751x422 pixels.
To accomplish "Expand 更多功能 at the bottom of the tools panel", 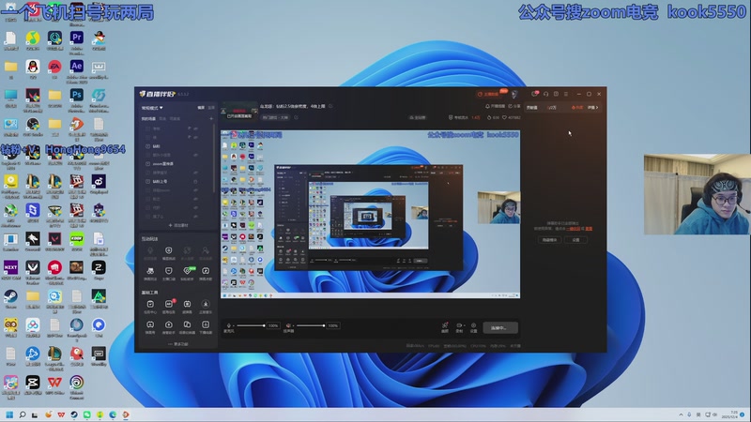I will 178,344.
